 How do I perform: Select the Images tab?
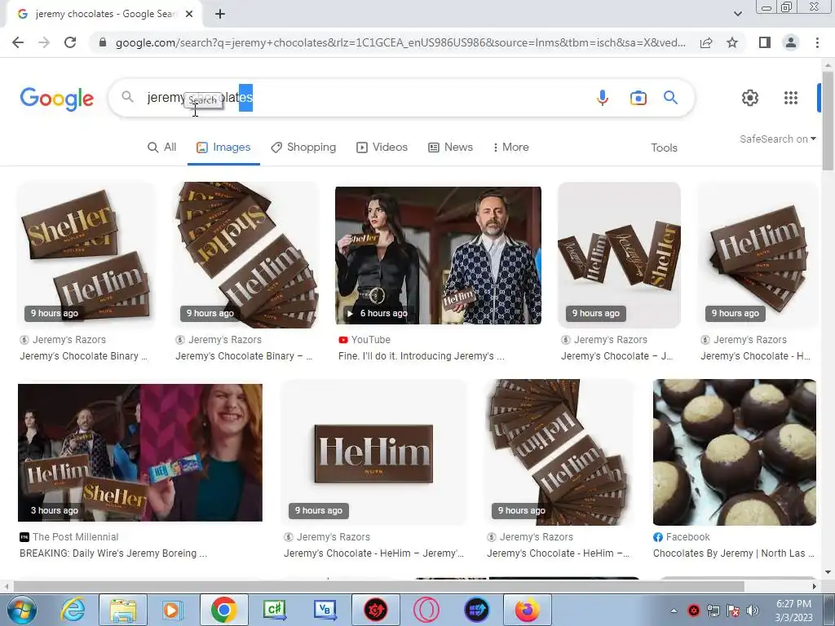[x=223, y=148]
